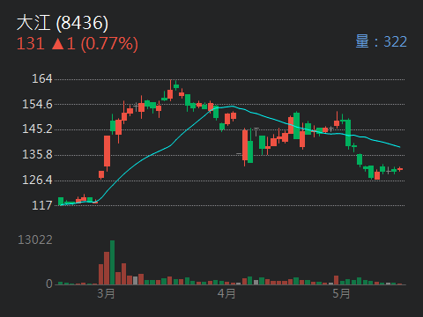The height and width of the screenshot is (317, 423).
Task: Click the 154.6 price axis label
Action: pyautogui.click(x=37, y=104)
